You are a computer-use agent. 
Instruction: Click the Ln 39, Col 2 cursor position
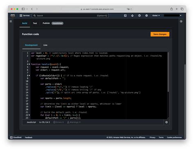pyautogui.click(x=45, y=122)
